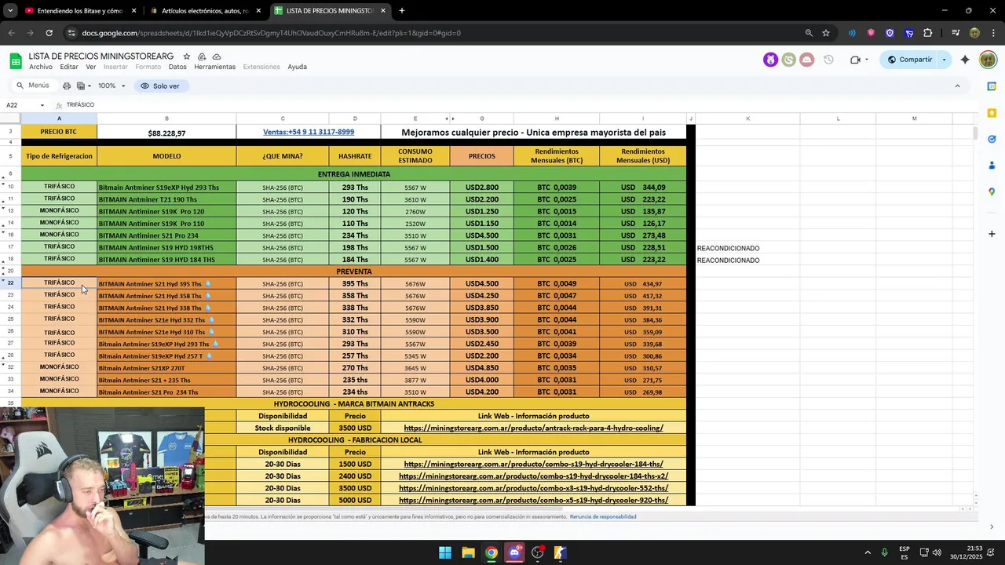This screenshot has height=565, width=1005.
Task: Select column header C
Action: (283, 118)
